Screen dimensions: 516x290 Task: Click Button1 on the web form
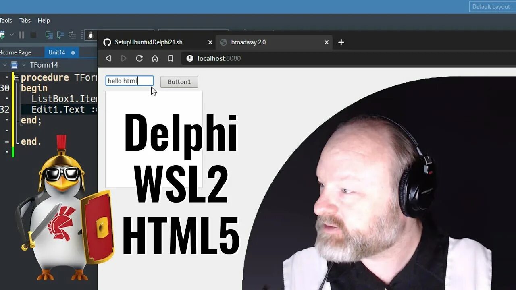tap(179, 82)
